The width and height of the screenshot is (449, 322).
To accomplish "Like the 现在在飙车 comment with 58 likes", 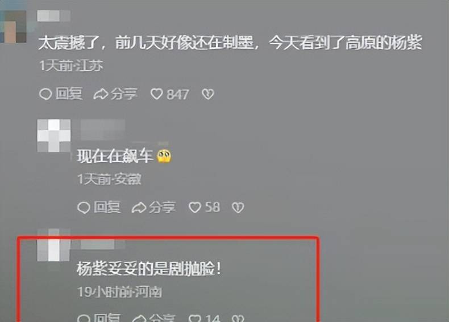I will (195, 207).
